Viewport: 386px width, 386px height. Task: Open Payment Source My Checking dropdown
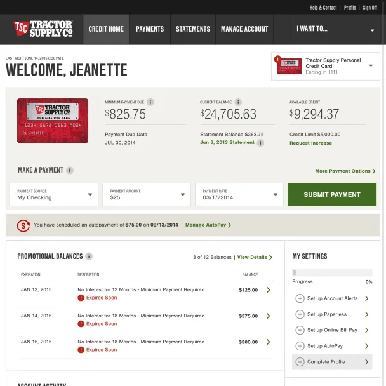(54, 194)
